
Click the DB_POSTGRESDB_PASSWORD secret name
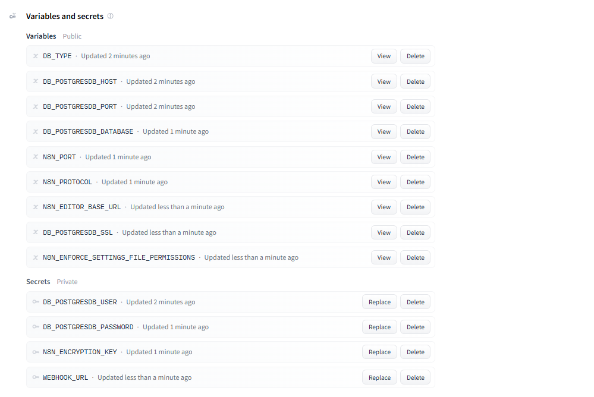point(88,327)
